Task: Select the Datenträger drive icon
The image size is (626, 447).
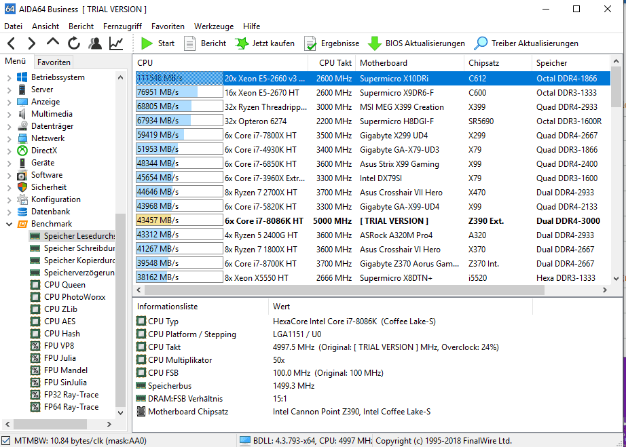Action: tap(22, 126)
